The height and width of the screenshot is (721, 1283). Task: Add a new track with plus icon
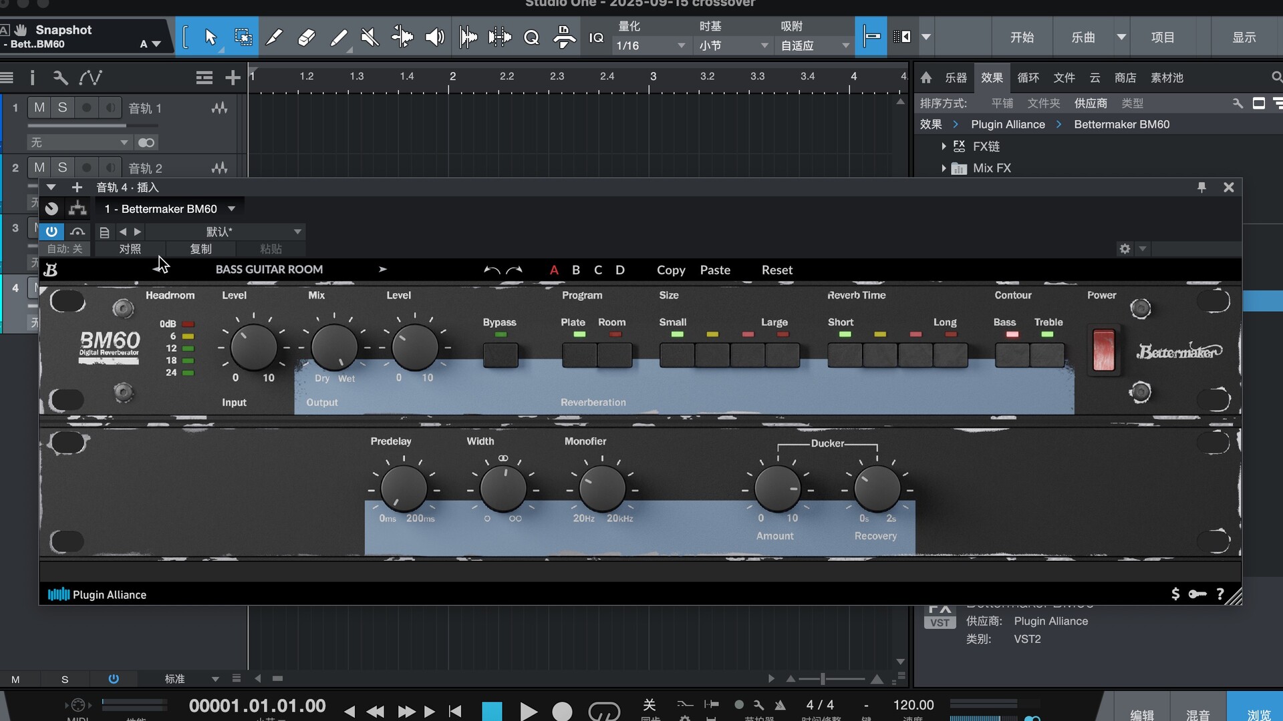pos(233,78)
